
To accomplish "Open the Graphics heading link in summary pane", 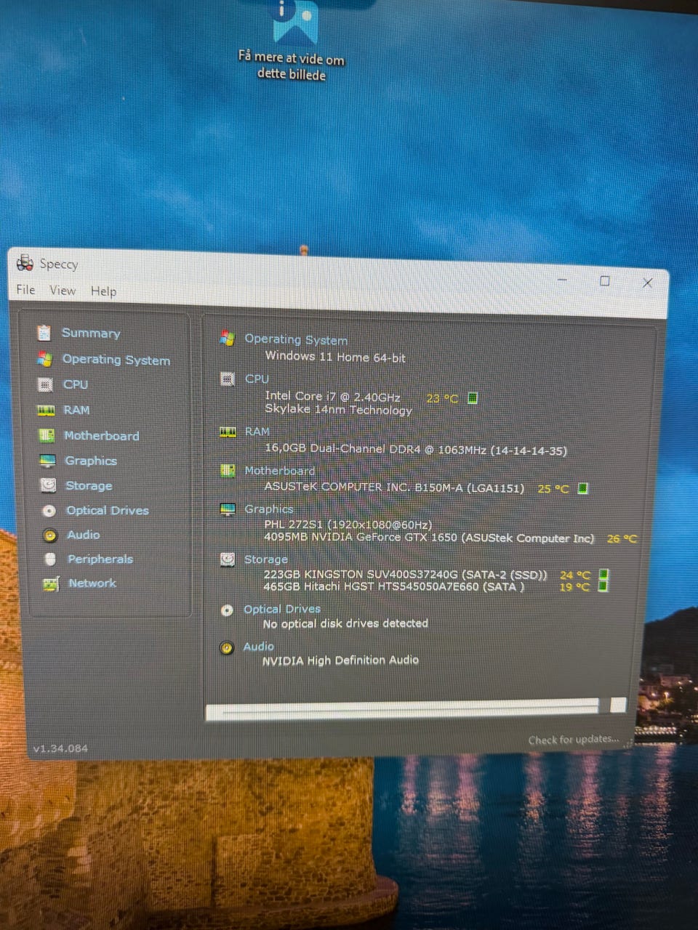I will tap(268, 509).
